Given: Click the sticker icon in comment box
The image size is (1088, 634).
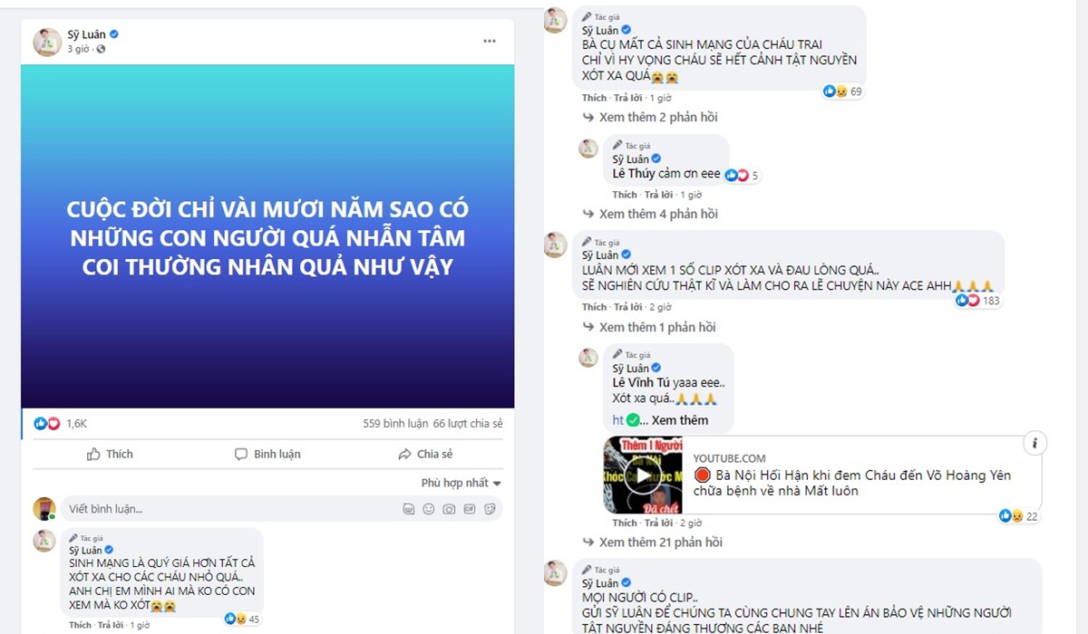Looking at the screenshot, I should click(x=491, y=509).
